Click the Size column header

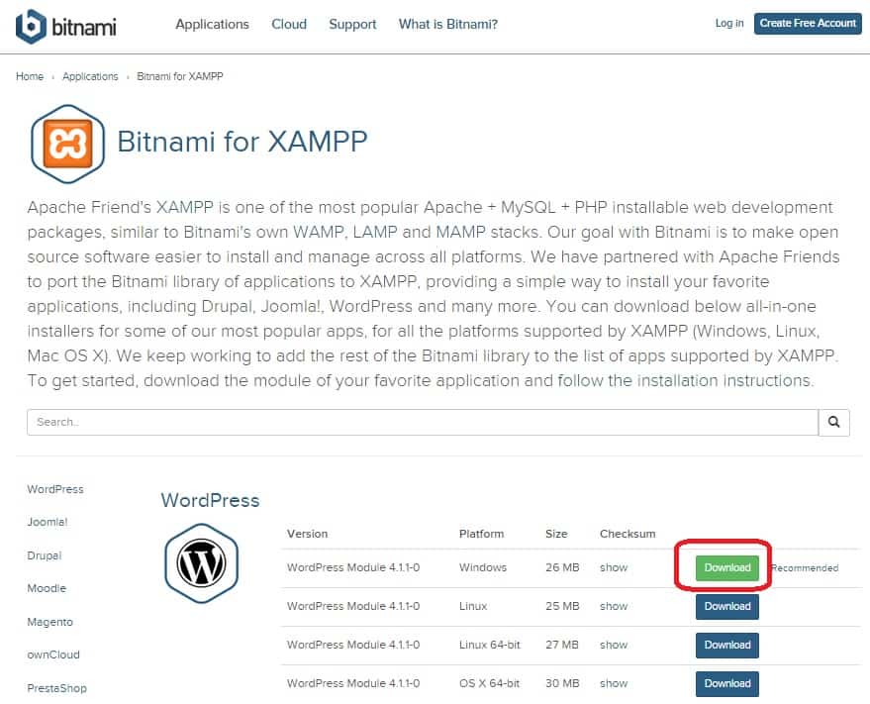coord(556,534)
